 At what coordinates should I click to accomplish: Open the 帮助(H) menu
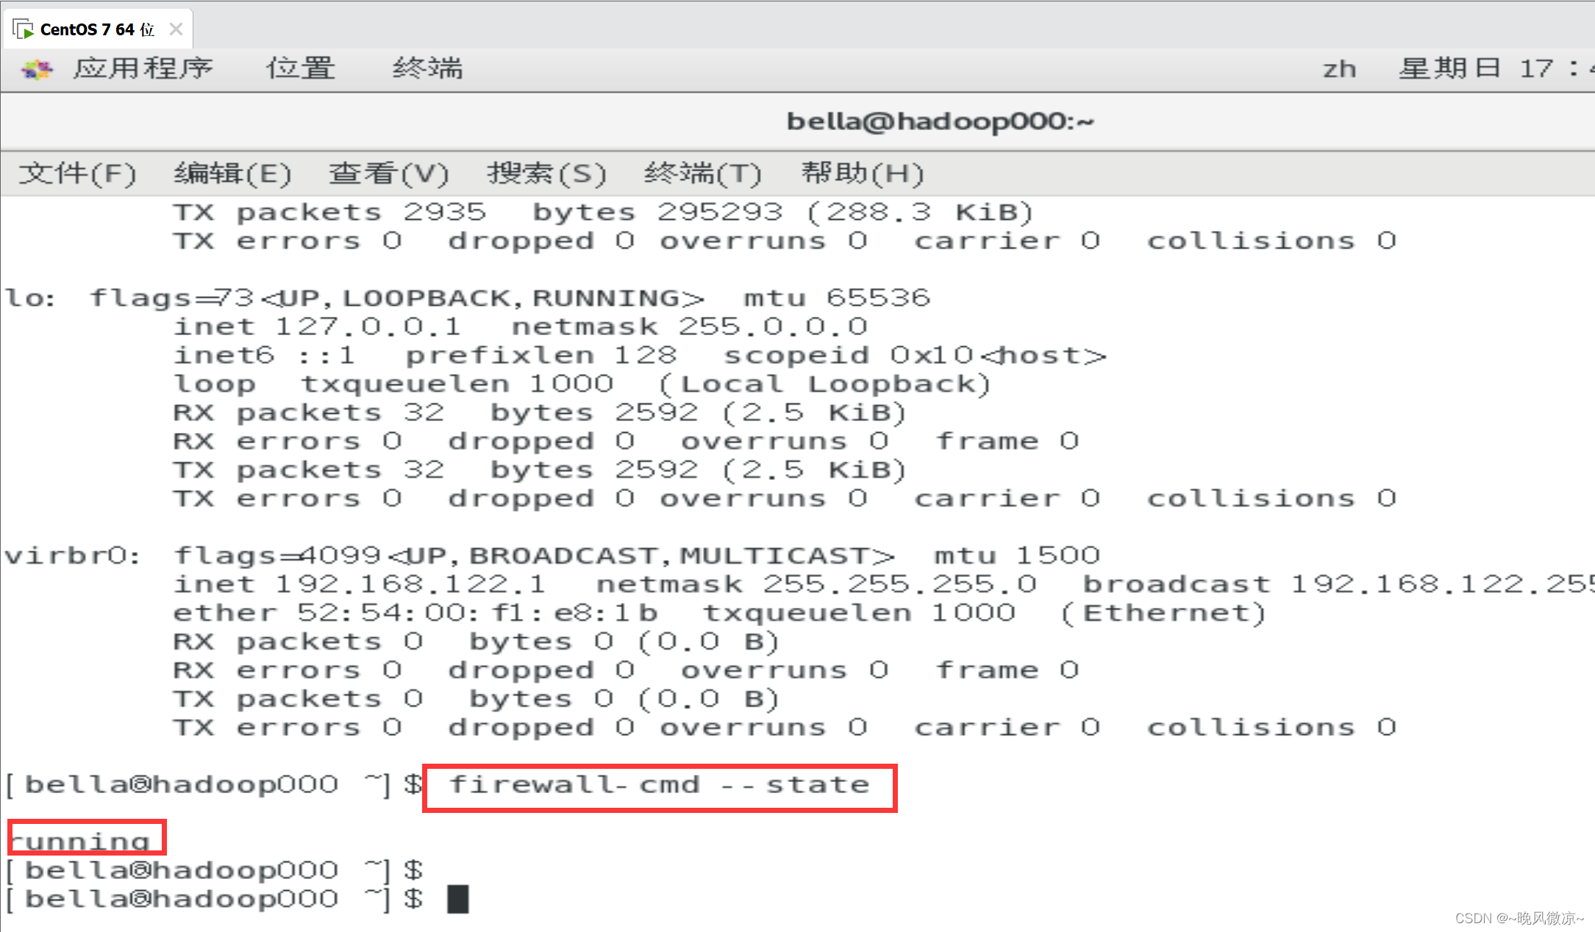862,173
